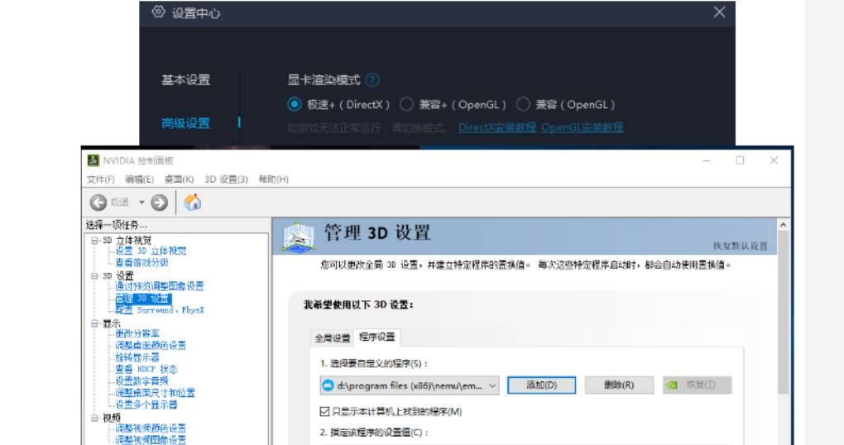
Task: Click the NVIDIA control panel title icon
Action: (94, 160)
